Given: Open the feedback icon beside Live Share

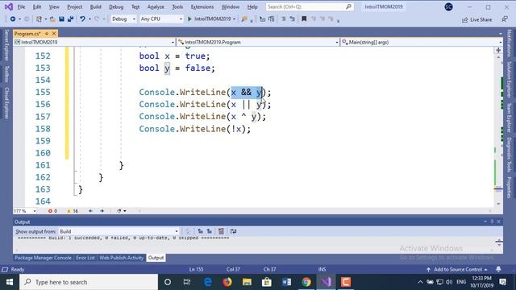Looking at the screenshot, I should (x=505, y=19).
